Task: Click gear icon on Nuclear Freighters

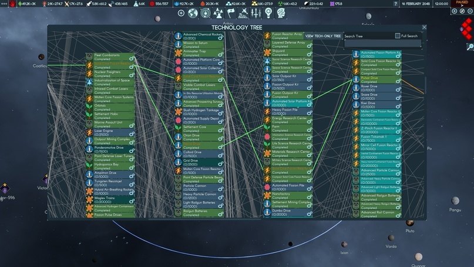Action: coord(132,75)
